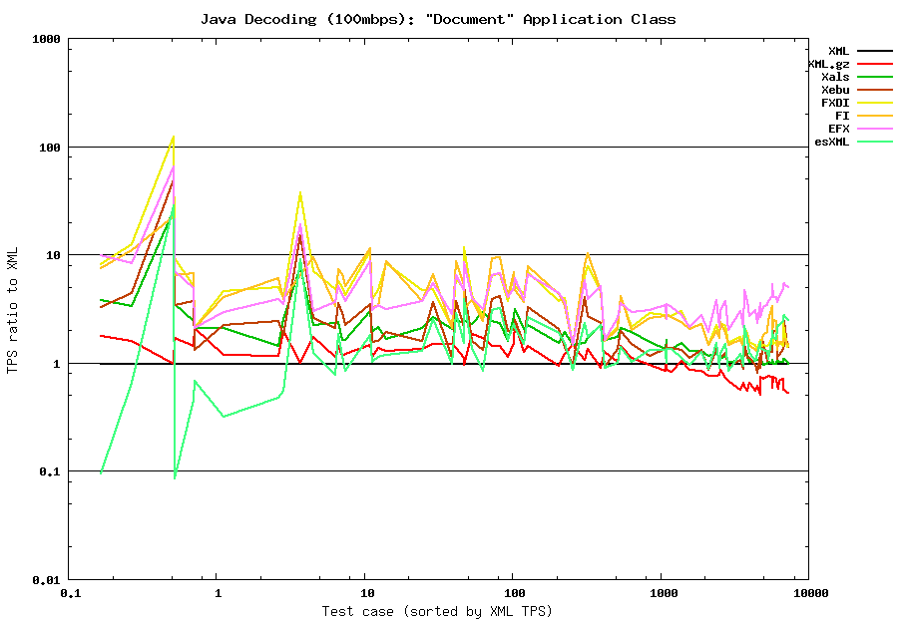Image resolution: width=905 pixels, height=619 pixels.
Task: Click the x-axis label "Test case (sorted by XML TPS)"
Action: [437, 610]
